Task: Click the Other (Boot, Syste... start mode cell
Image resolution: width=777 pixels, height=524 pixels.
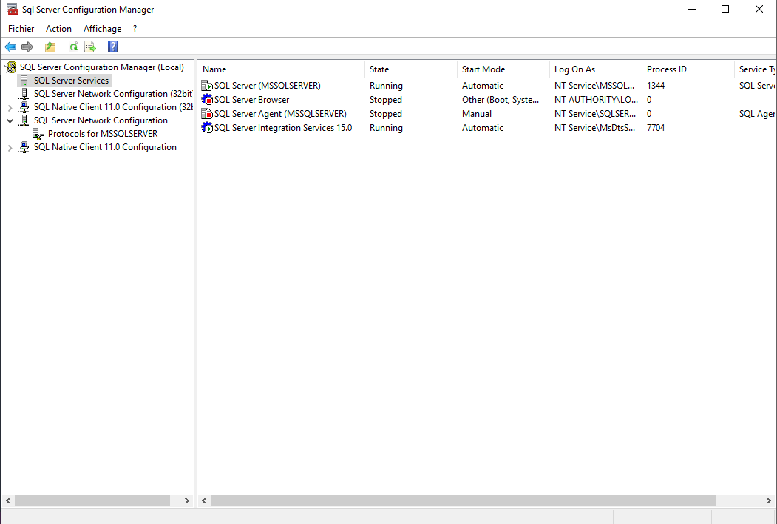Action: [x=501, y=100]
